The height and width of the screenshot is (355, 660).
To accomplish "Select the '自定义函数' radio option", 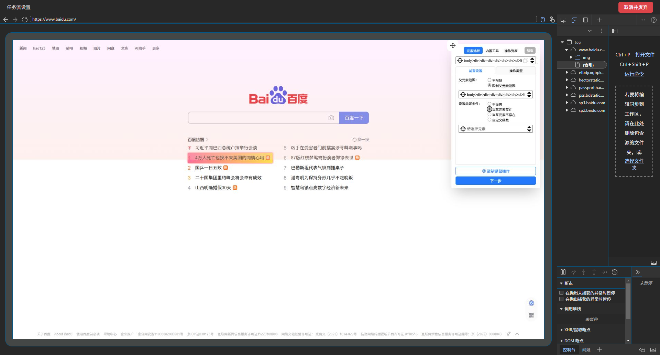I will (489, 120).
